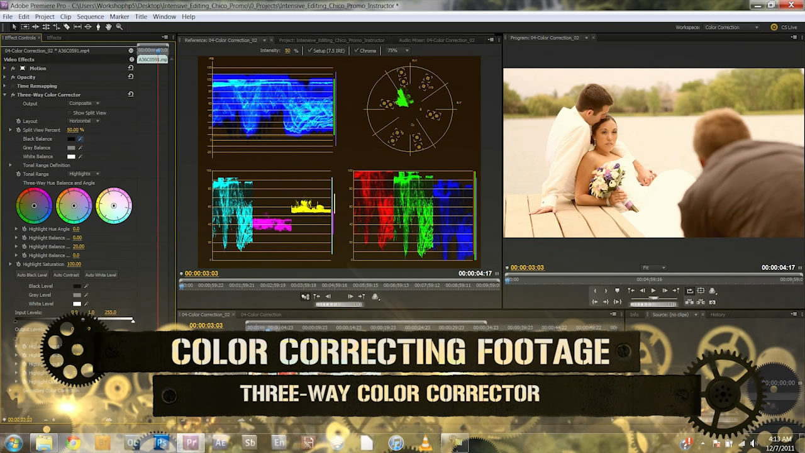Viewport: 805px width, 453px height.
Task: Toggle animation stopwatch for Layout
Action: [18, 121]
